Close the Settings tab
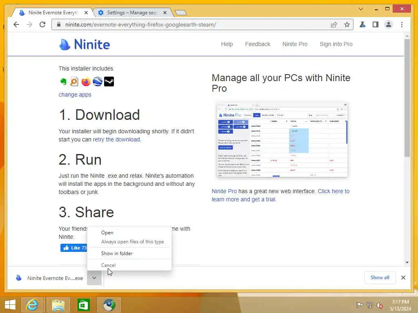This screenshot has height=313, width=418. click(x=165, y=13)
